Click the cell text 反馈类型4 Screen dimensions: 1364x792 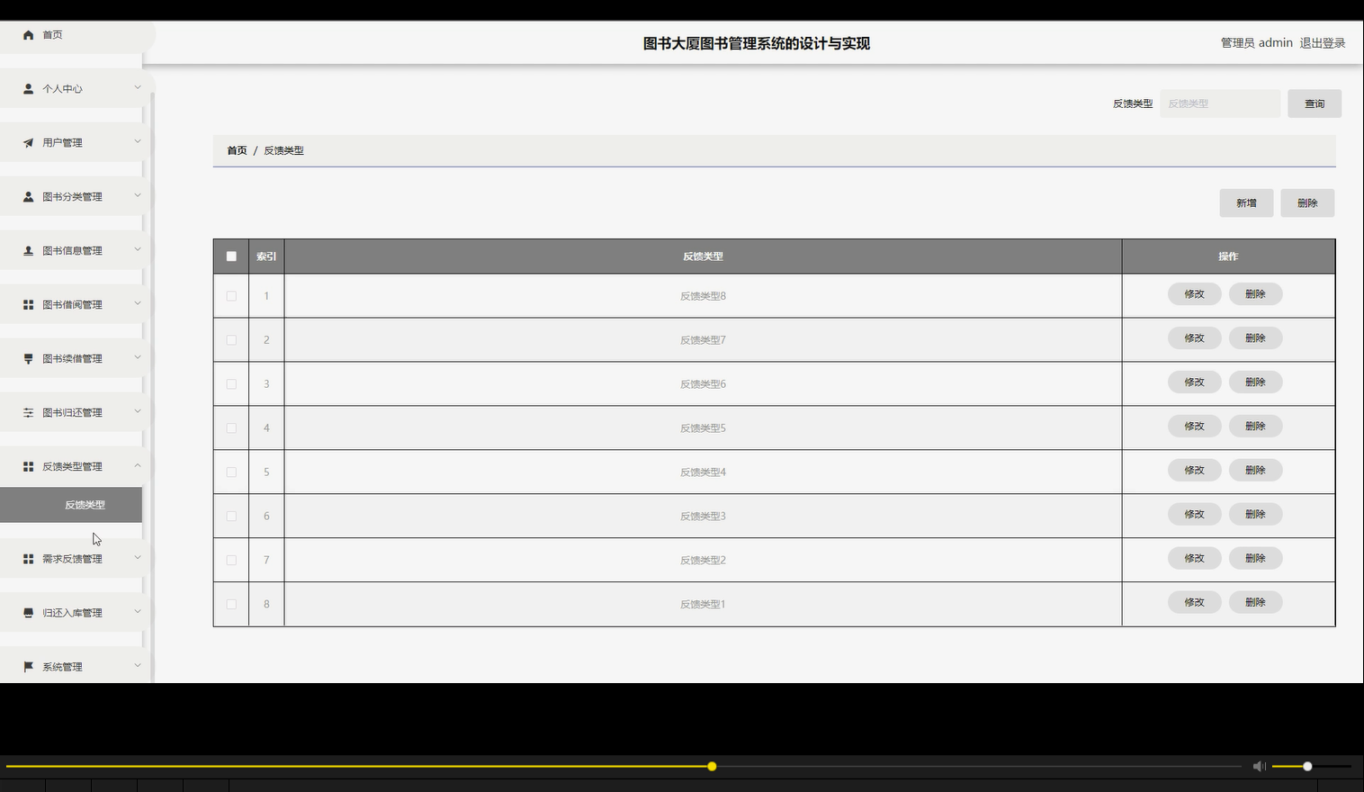[x=703, y=472]
